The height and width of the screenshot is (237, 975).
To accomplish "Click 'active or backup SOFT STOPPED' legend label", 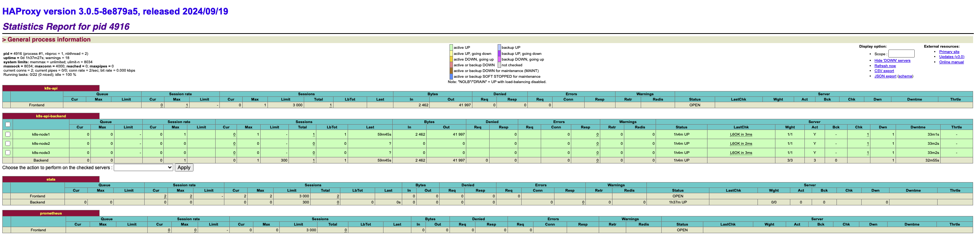I will coord(497,77).
